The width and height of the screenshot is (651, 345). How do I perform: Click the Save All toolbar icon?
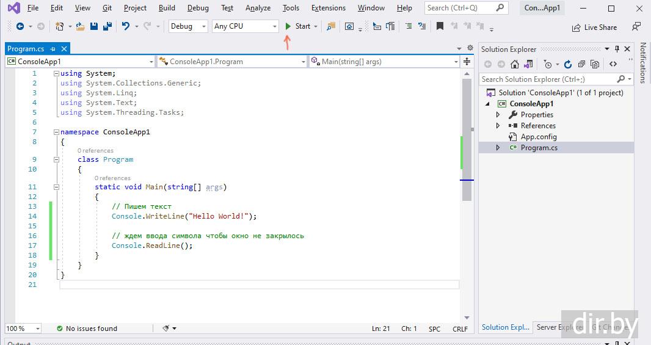click(x=107, y=26)
